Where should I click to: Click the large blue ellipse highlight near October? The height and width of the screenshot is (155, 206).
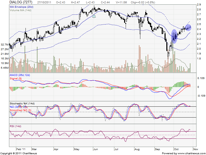click(175, 36)
